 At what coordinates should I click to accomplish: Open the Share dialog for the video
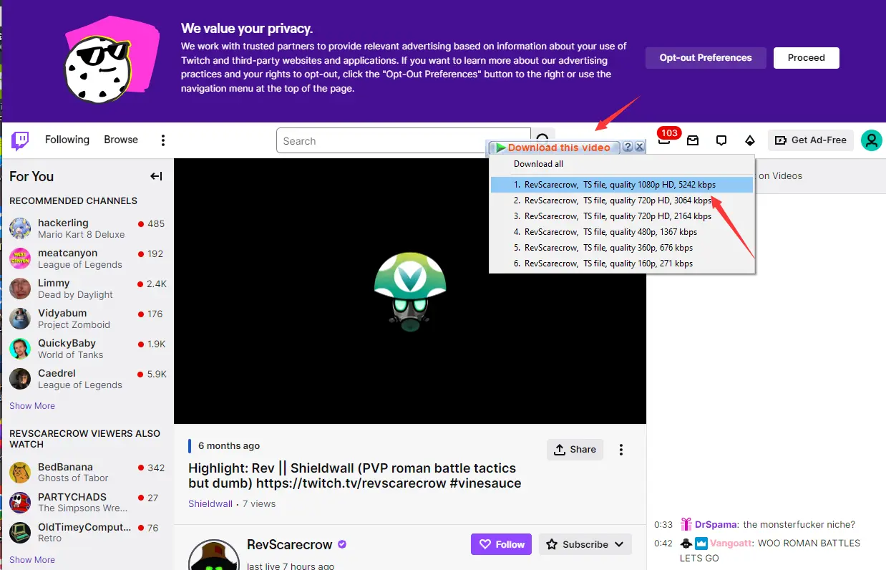(x=575, y=449)
